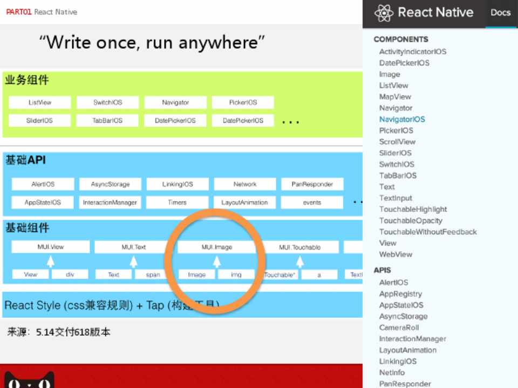The image size is (518, 388).
Task: Click the MUI.Touchable component box
Action: coord(299,247)
